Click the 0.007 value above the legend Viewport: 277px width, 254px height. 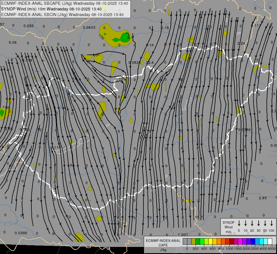point(183,235)
